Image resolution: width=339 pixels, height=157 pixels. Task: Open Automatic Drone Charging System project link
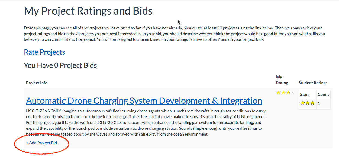point(144,101)
